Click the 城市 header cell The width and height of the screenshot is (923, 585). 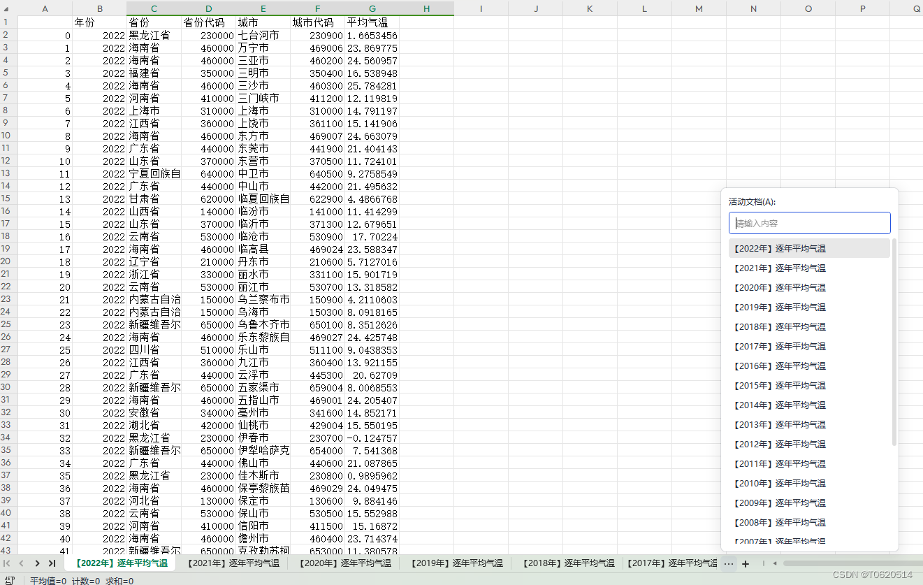pyautogui.click(x=263, y=22)
